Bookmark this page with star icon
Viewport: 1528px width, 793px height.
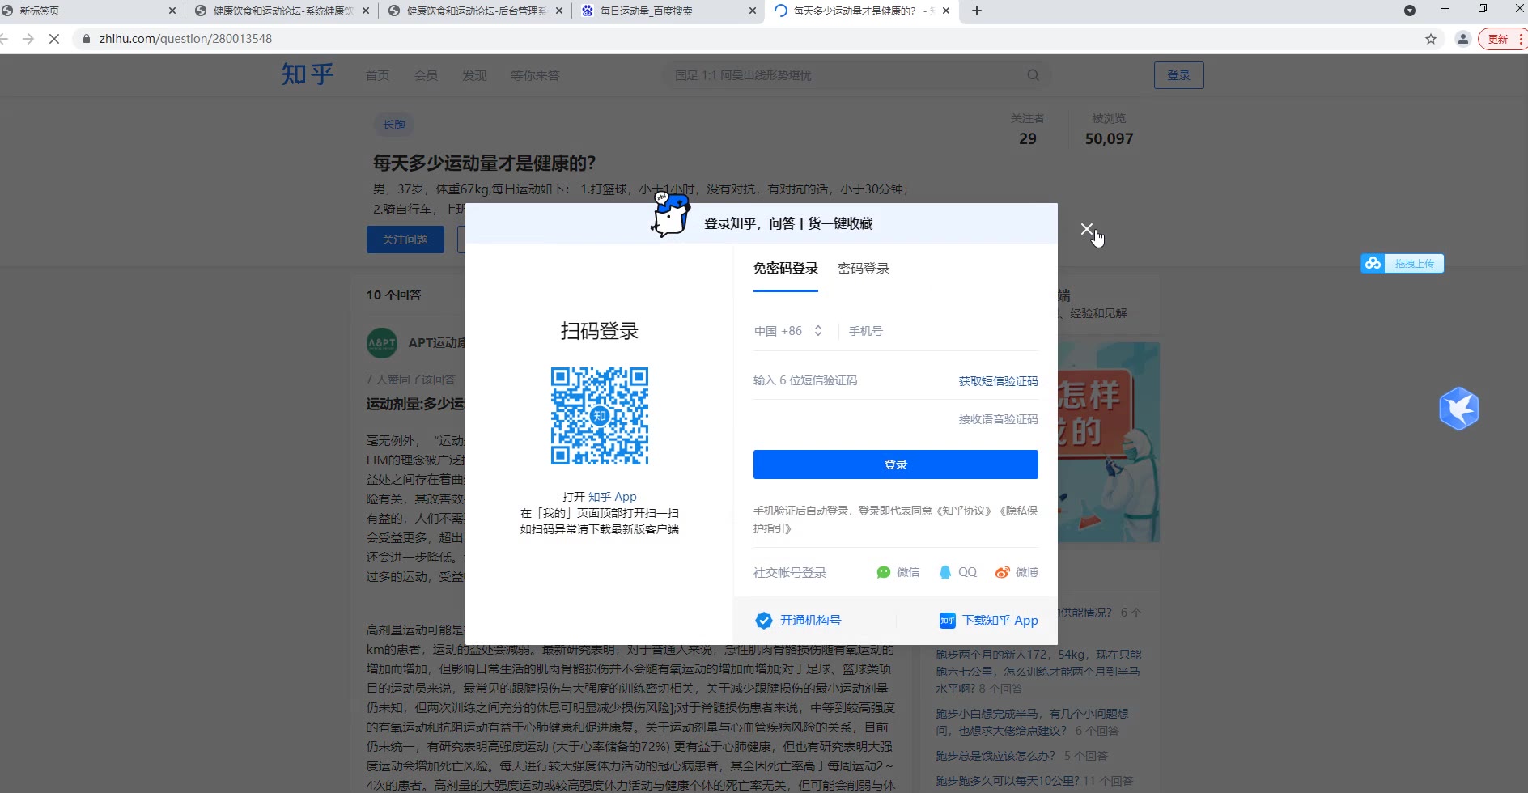(x=1431, y=38)
